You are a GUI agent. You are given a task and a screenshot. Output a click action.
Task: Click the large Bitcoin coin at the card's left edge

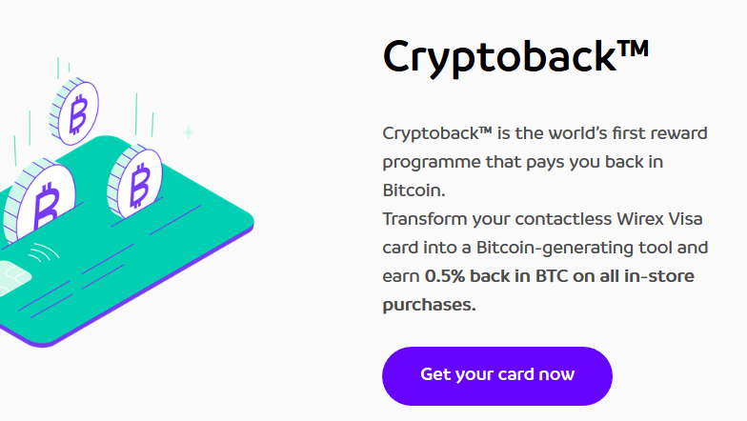point(38,202)
